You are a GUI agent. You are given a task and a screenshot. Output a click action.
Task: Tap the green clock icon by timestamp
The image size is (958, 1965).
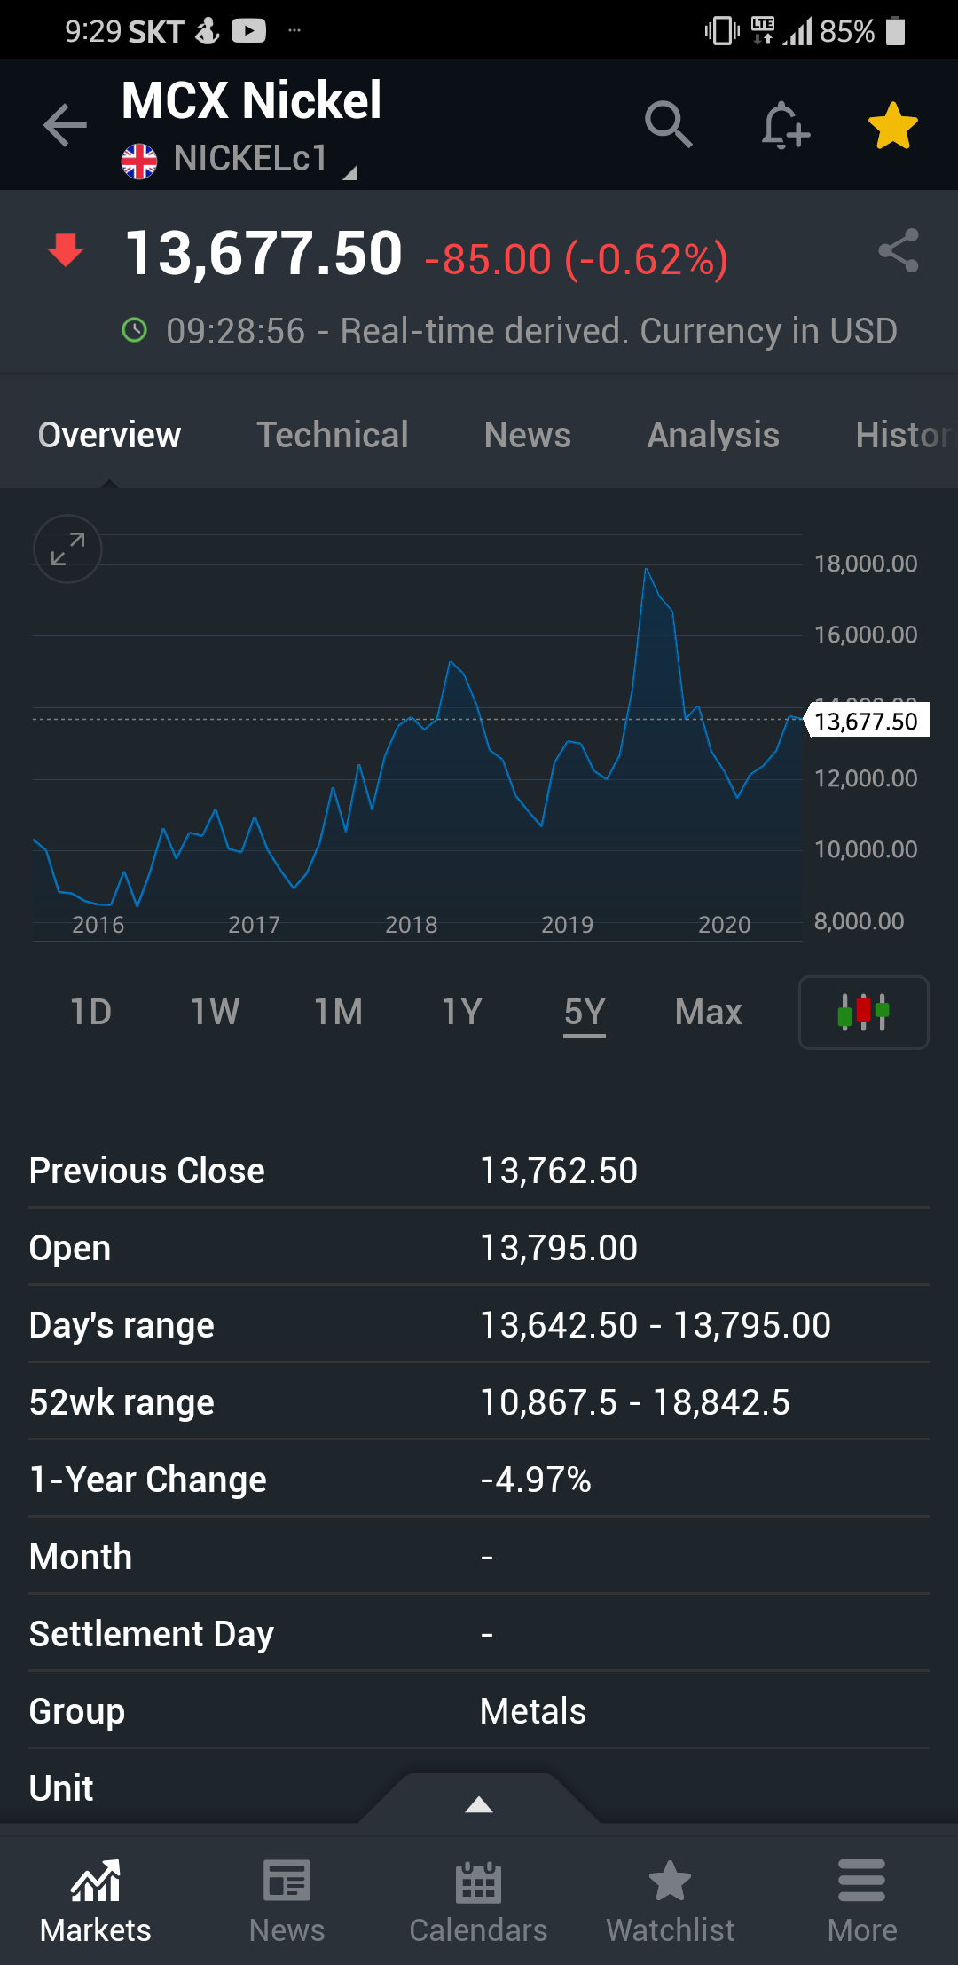click(x=134, y=331)
